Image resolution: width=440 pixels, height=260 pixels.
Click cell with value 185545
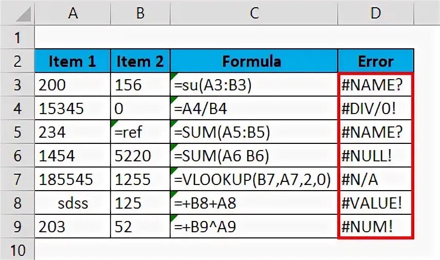point(72,179)
